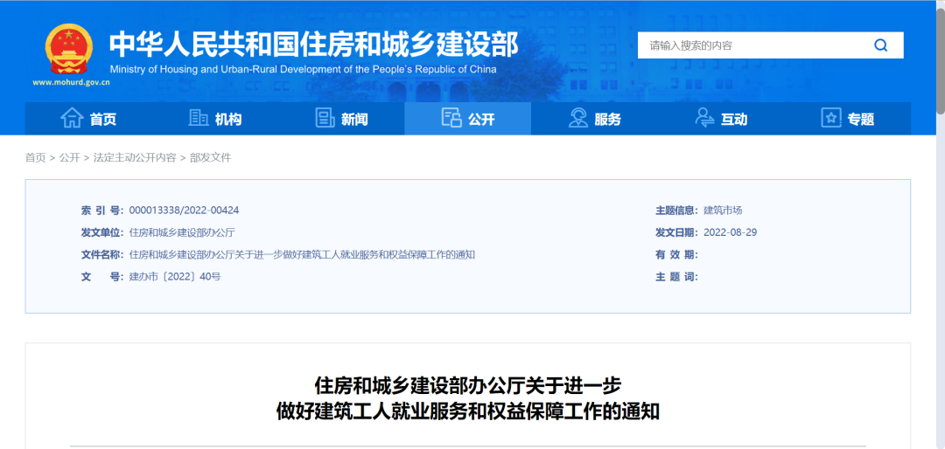
Task: Click www.mohurd.gov.cn under the emblem
Action: point(71,83)
